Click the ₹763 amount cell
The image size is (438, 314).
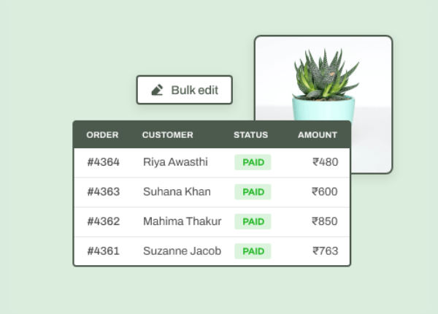click(x=325, y=251)
